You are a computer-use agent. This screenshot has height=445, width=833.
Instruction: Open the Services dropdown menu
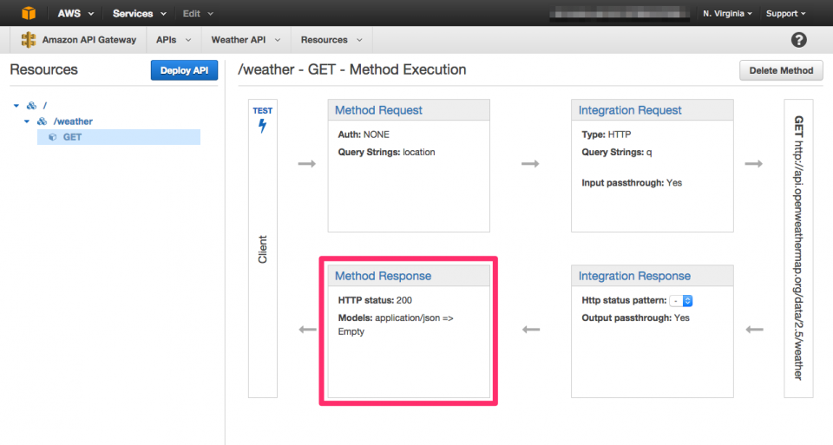(x=139, y=13)
